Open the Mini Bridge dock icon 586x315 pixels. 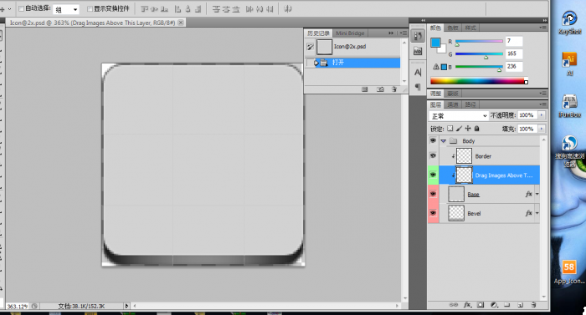(x=418, y=52)
